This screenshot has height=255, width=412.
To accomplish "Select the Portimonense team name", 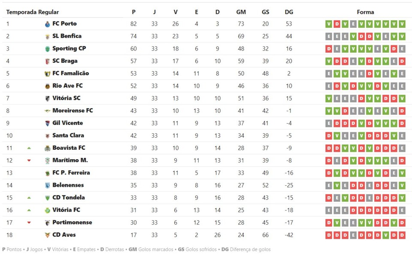I will [x=72, y=222].
